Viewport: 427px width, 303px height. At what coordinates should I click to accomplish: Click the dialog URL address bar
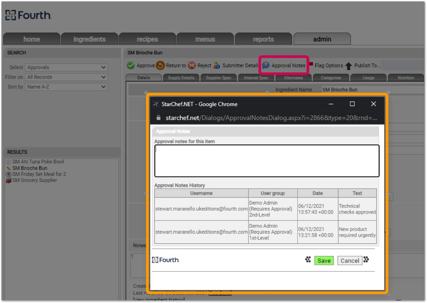pyautogui.click(x=271, y=118)
